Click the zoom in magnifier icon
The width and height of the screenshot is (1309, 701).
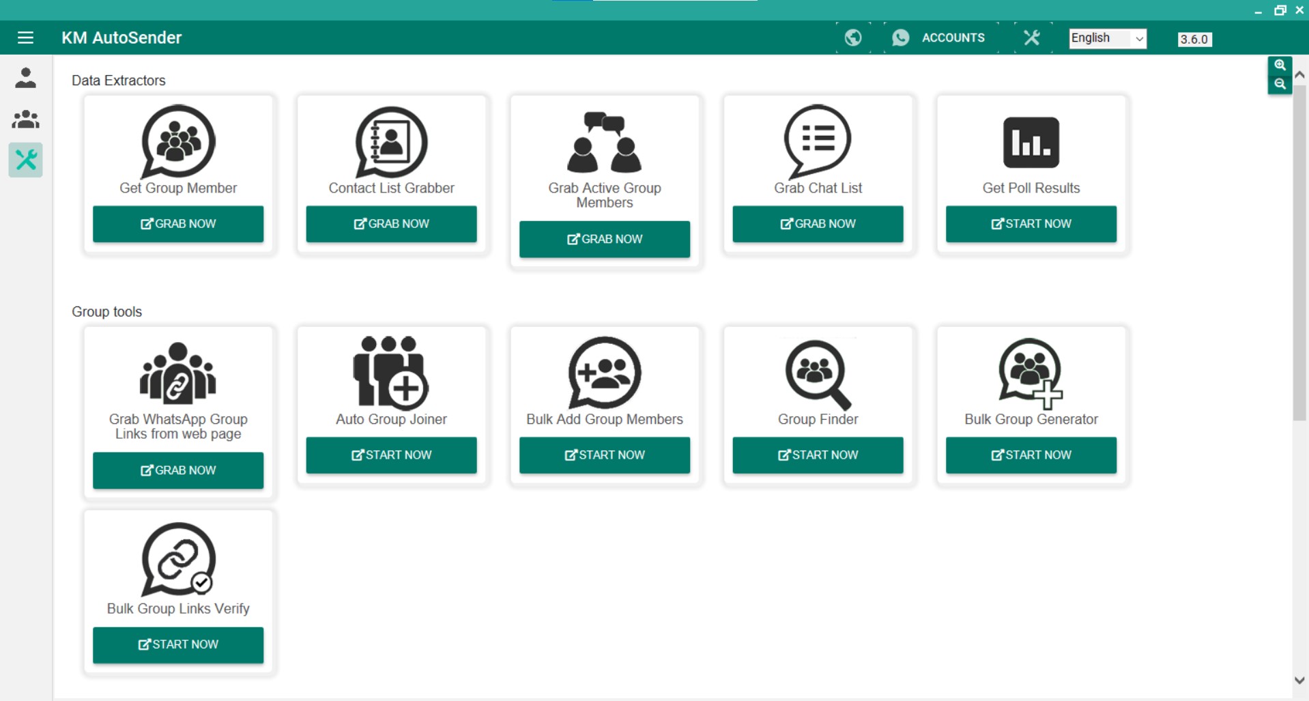click(1280, 66)
